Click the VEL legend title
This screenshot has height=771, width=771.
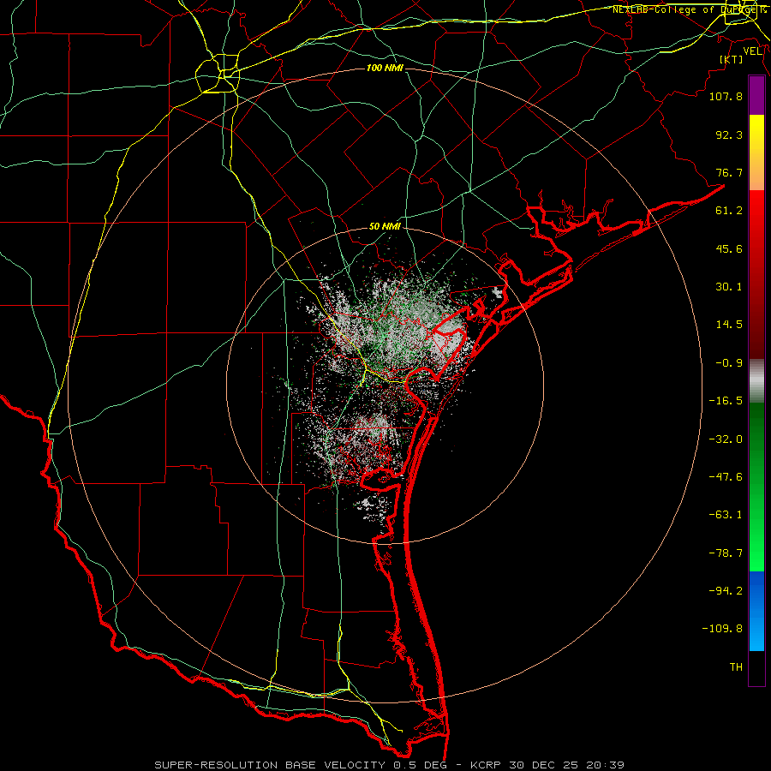752,51
